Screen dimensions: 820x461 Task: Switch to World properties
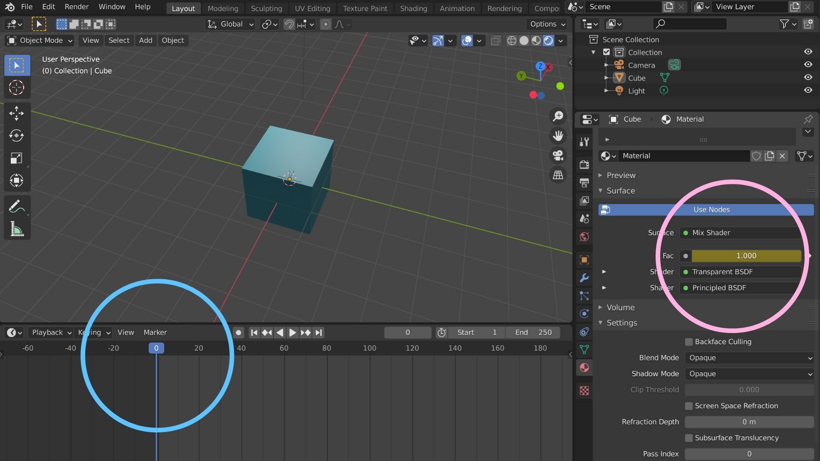point(584,236)
